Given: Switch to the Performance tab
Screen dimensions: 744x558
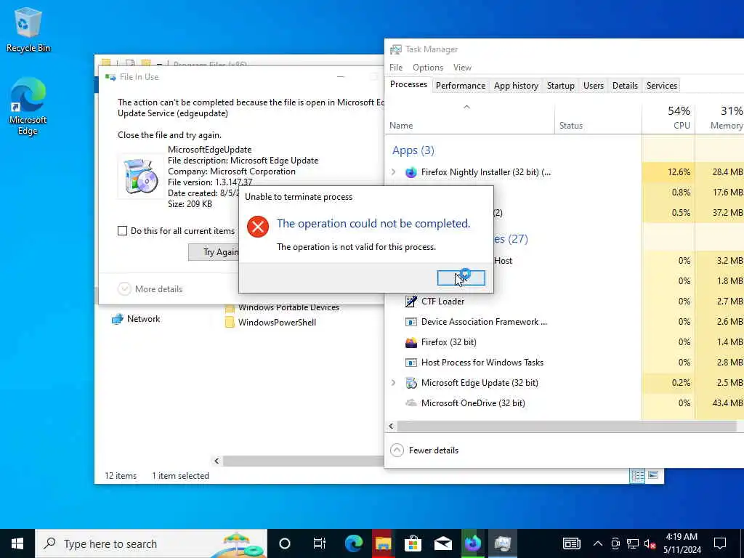Looking at the screenshot, I should pyautogui.click(x=460, y=86).
